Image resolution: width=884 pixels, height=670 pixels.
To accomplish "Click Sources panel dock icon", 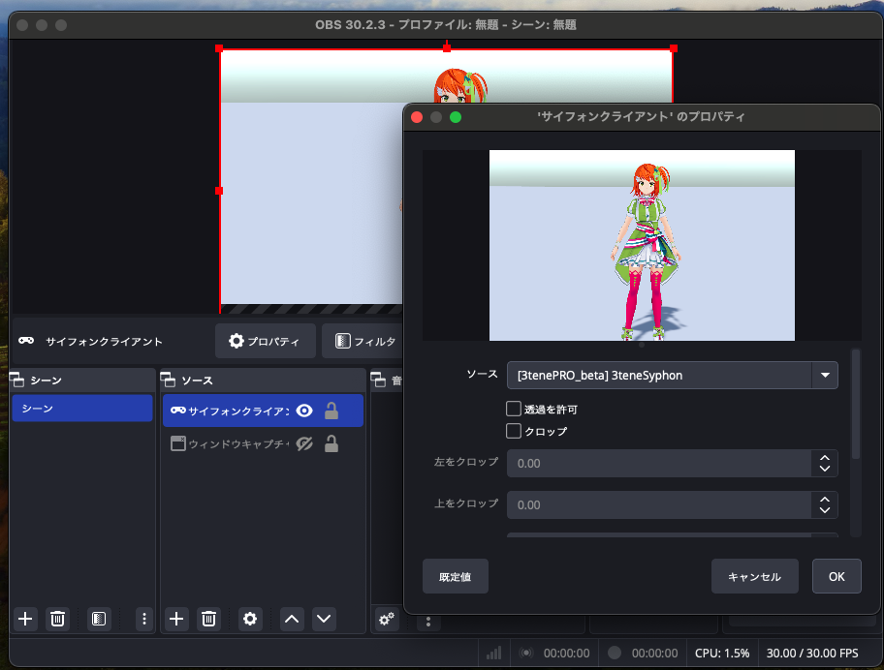I will pos(168,381).
